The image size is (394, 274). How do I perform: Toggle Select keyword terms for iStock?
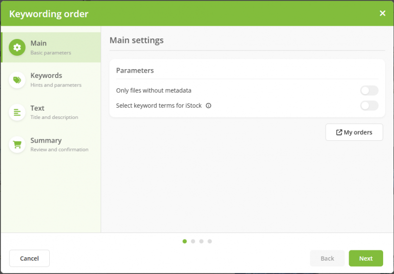click(369, 106)
